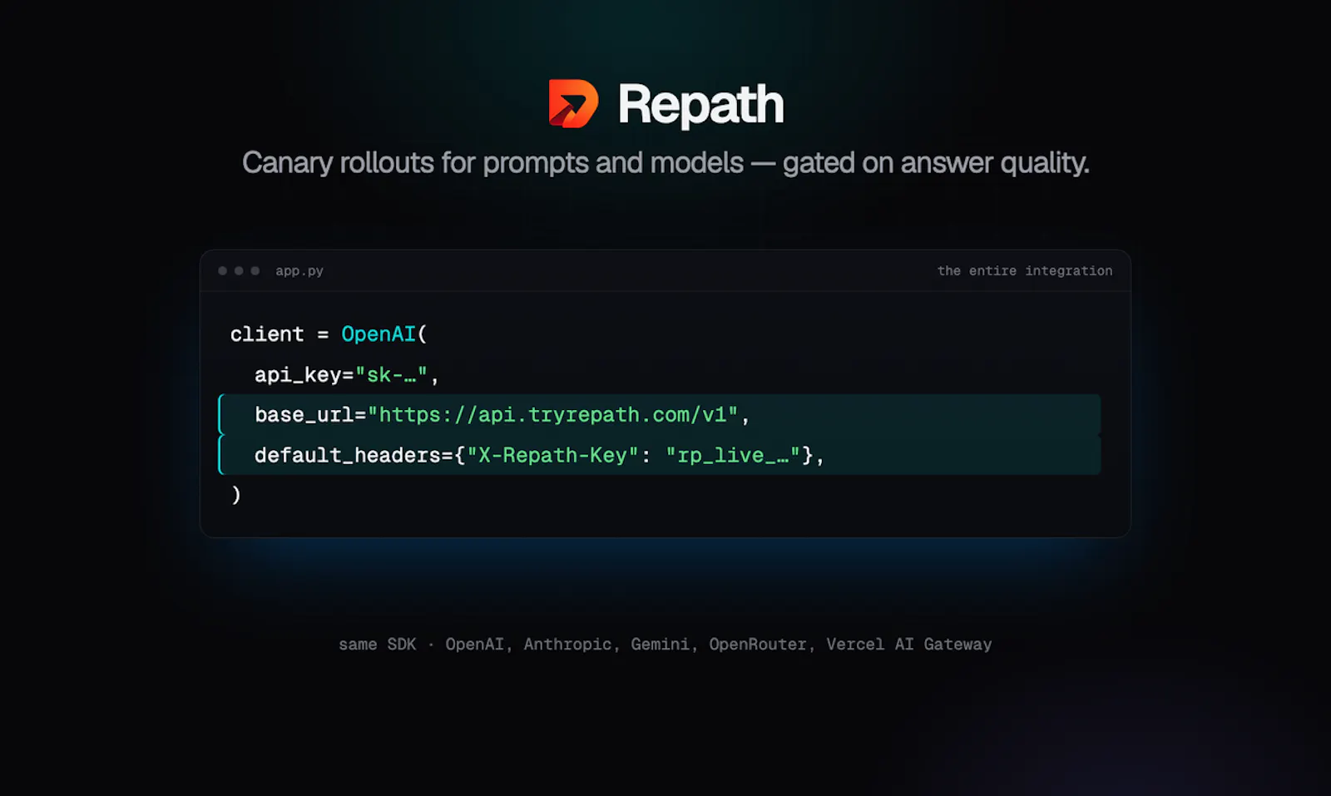Select the canary rollouts tagline text
Viewport: 1331px width, 796px height.
click(665, 163)
